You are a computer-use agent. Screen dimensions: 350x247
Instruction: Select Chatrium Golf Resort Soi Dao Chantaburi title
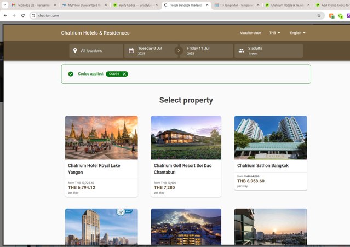182,169
